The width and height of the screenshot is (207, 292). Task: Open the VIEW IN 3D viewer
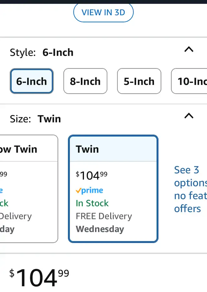click(103, 13)
